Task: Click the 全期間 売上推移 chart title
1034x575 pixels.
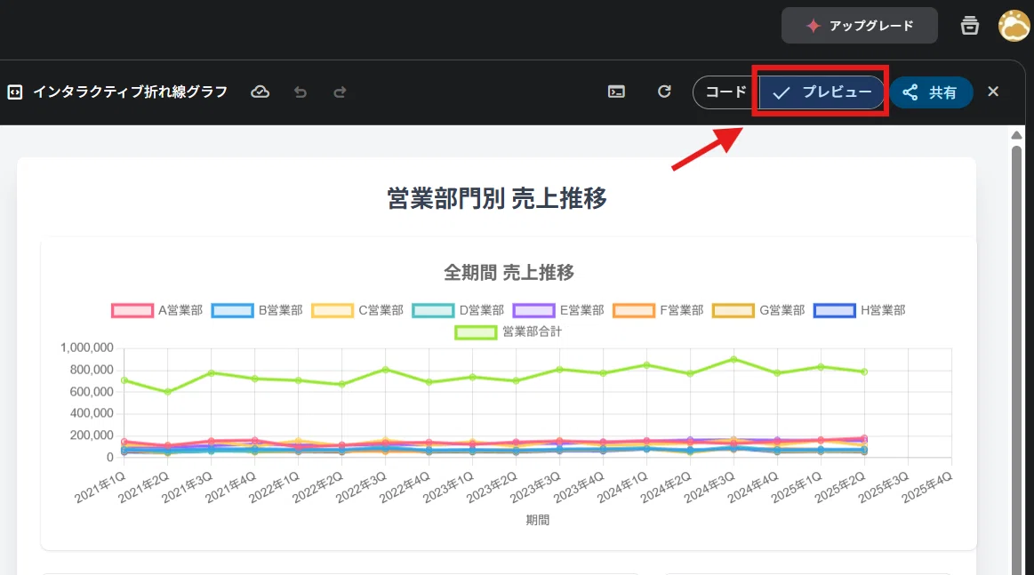Action: [x=509, y=272]
